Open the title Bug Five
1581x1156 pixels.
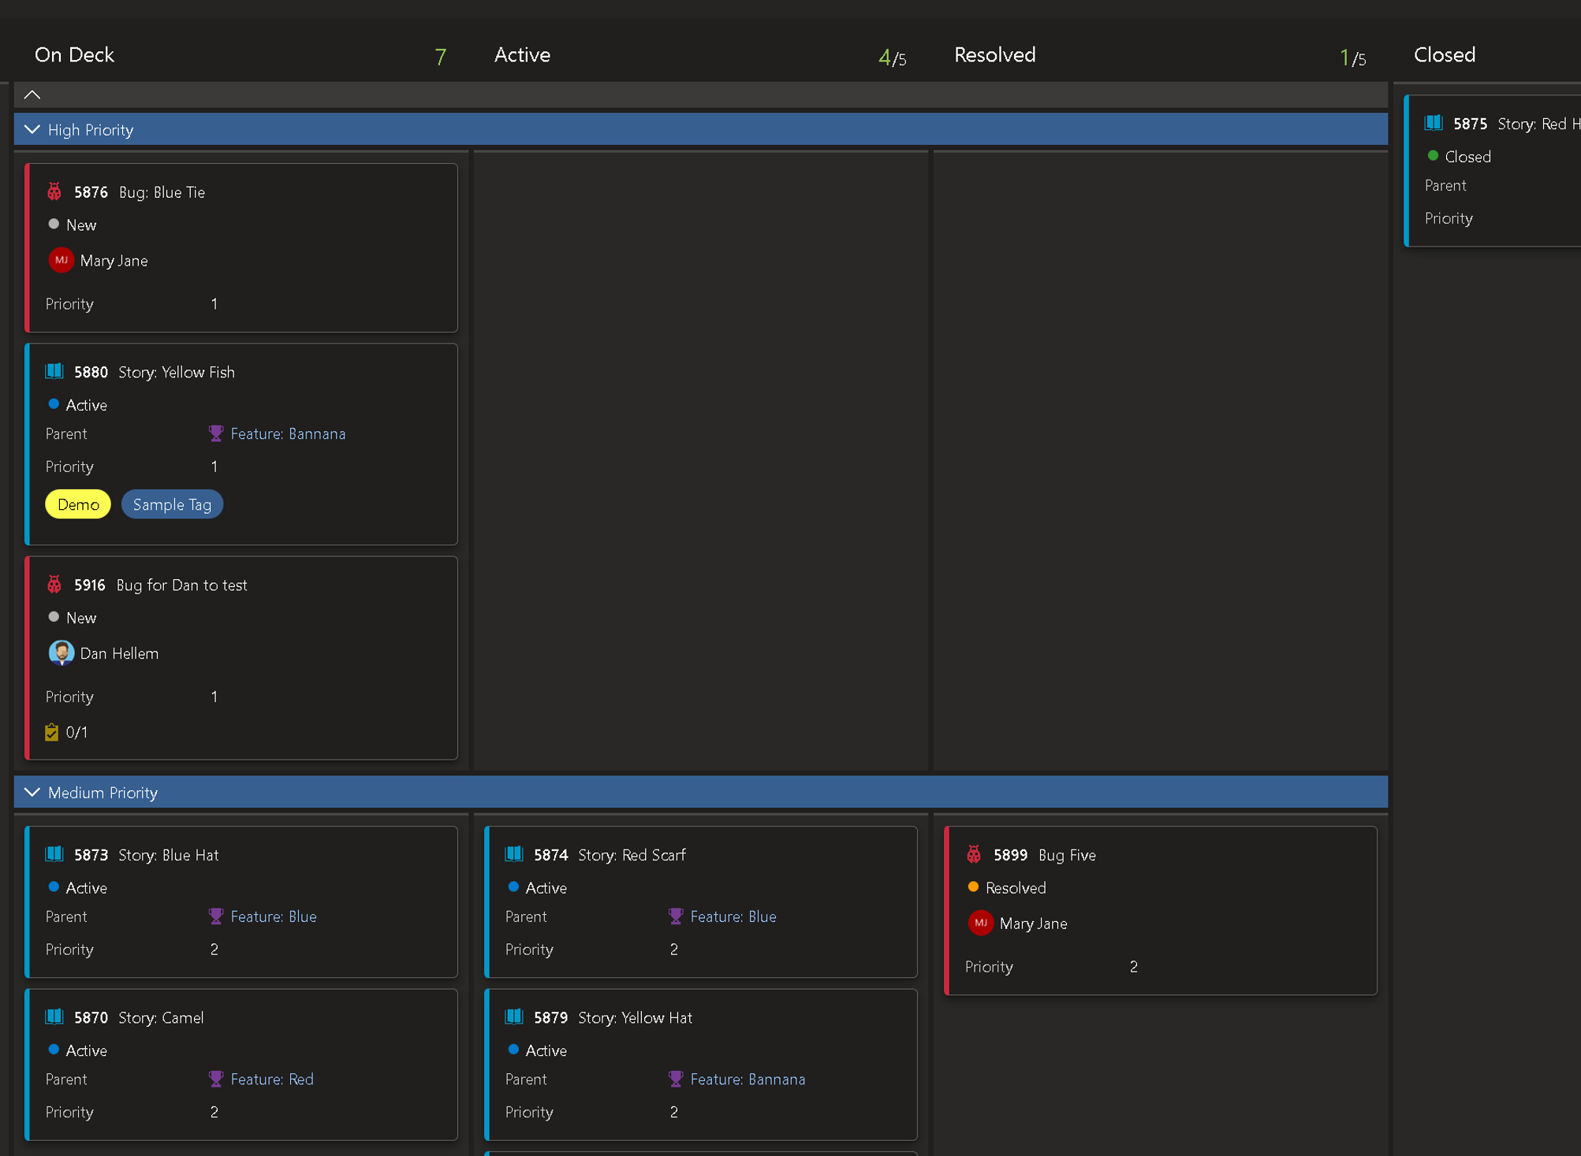tap(1067, 855)
